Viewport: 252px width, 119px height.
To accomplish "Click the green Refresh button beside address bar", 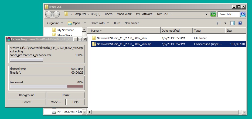I will point(213,14).
